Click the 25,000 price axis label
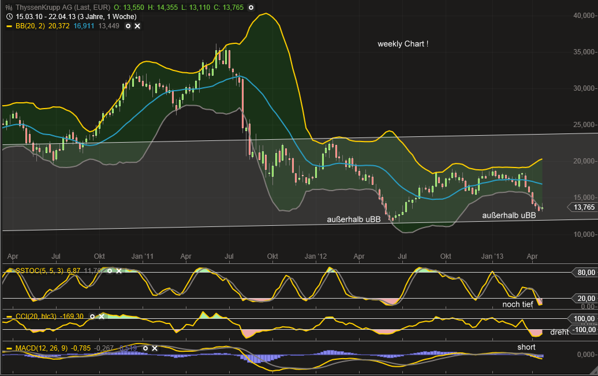 click(584, 125)
